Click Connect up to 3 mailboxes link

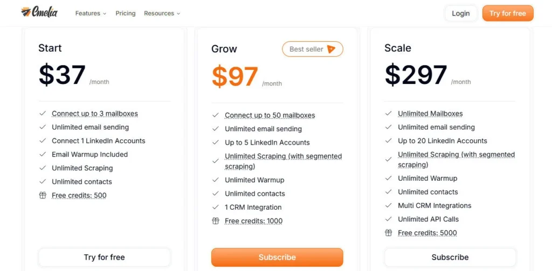coord(95,113)
